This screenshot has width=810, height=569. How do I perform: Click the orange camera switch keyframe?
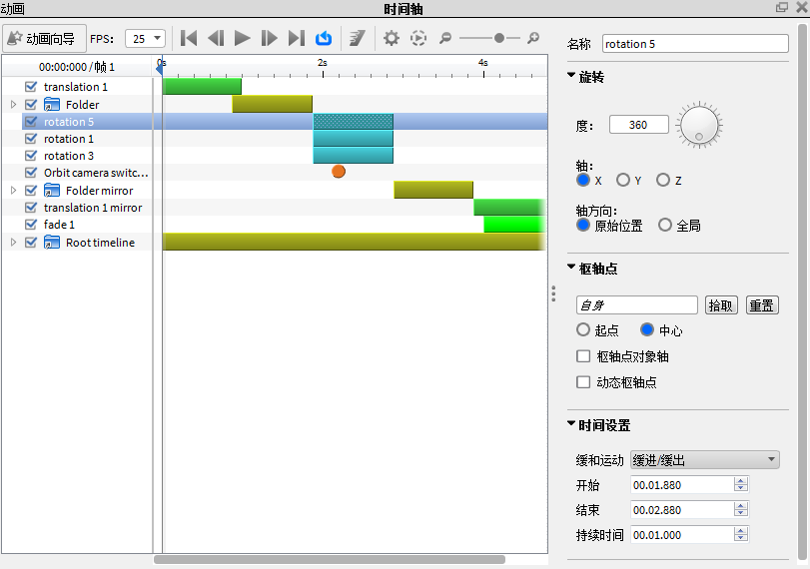click(x=339, y=172)
